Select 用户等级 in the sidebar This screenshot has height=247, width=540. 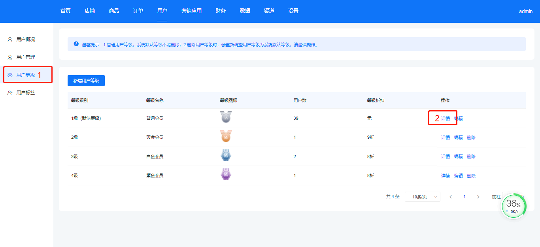pos(26,75)
